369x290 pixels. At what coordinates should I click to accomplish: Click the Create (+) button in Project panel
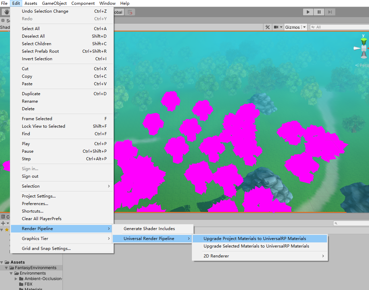point(3,224)
